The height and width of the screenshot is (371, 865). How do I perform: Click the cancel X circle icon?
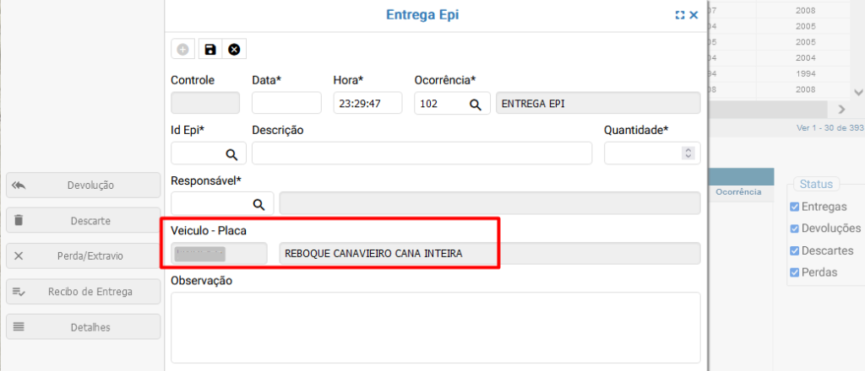click(234, 50)
